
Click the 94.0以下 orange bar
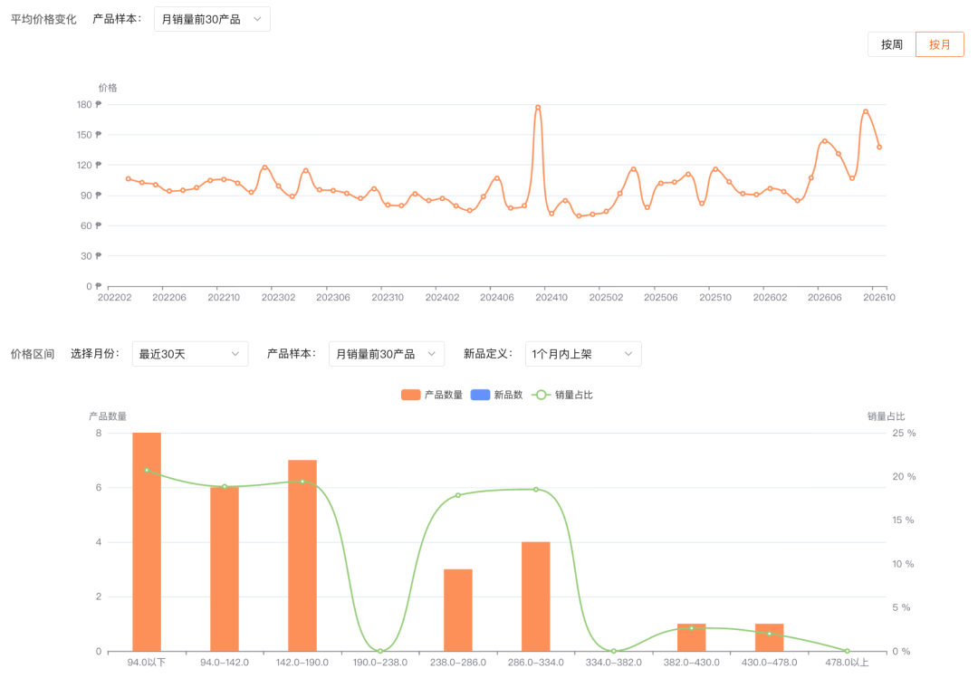(147, 542)
